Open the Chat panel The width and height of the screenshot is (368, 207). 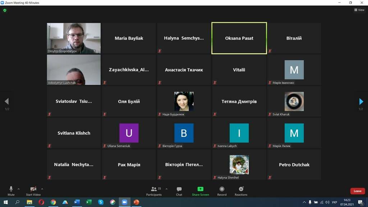179,191
